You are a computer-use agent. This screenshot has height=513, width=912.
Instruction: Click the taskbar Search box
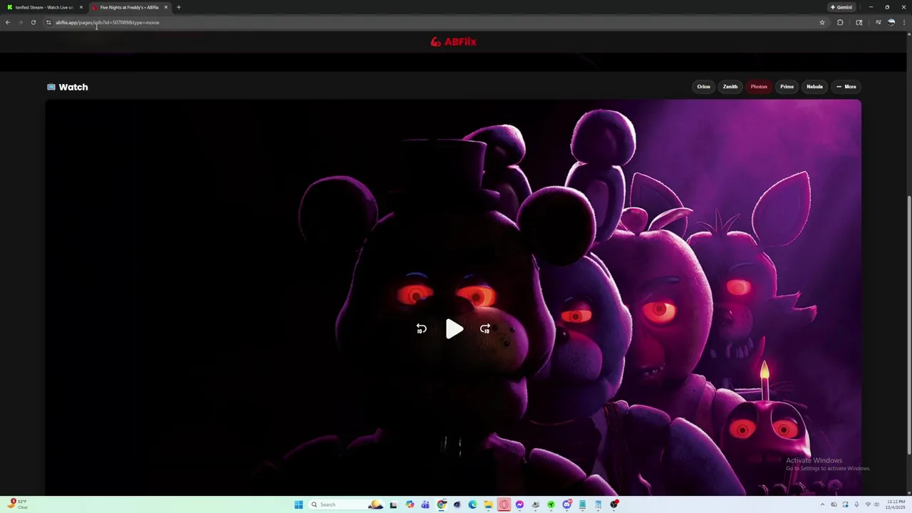[346, 504]
